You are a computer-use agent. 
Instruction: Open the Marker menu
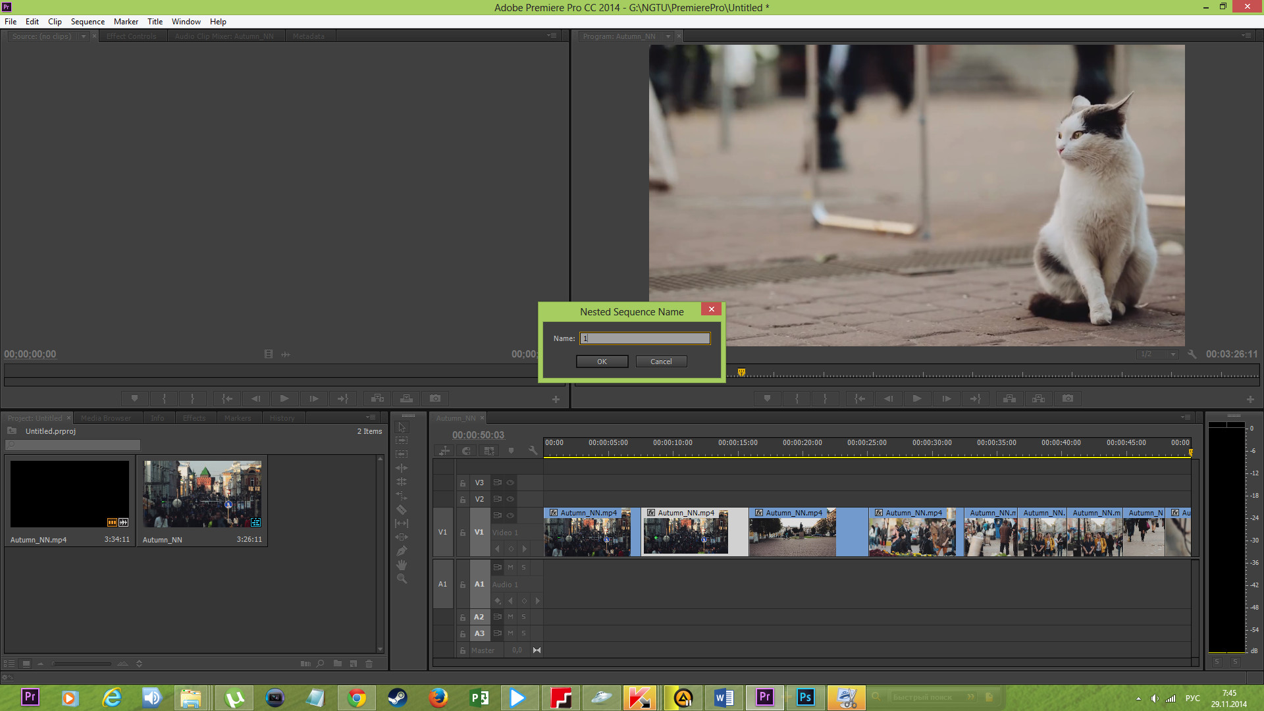click(126, 22)
